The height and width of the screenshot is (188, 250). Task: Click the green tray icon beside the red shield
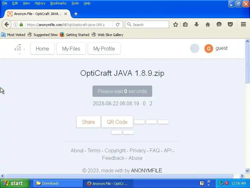221,183
